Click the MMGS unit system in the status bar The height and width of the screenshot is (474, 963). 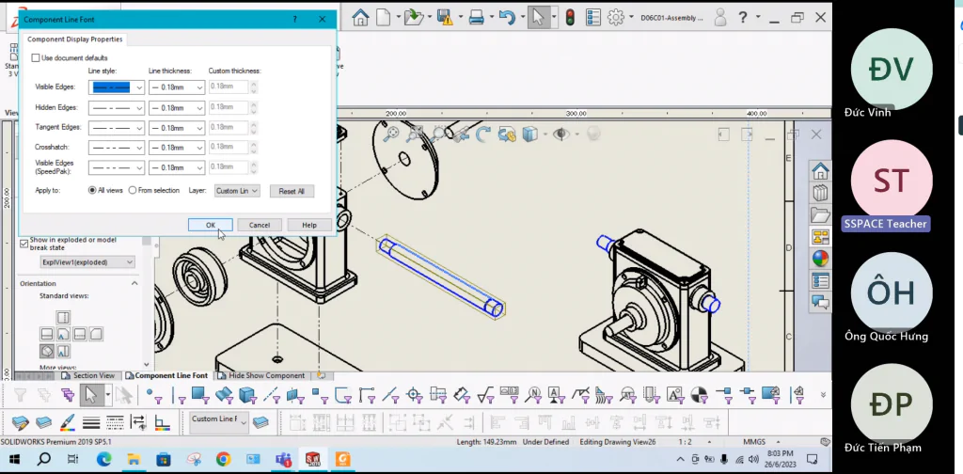click(x=753, y=442)
